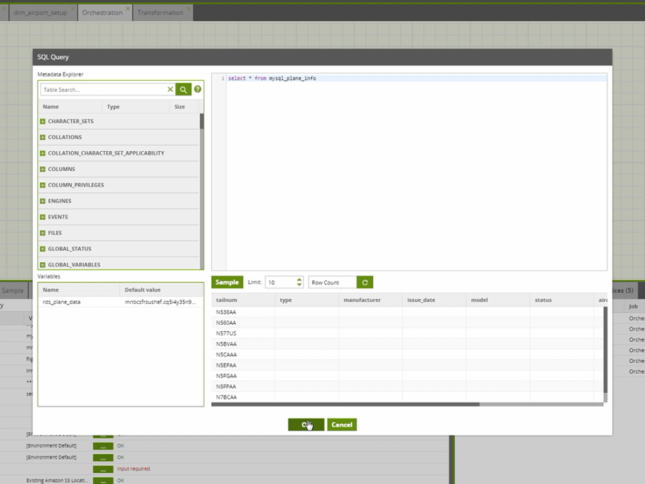Image resolution: width=645 pixels, height=484 pixels.
Task: Open the help question mark icon
Action: point(197,89)
